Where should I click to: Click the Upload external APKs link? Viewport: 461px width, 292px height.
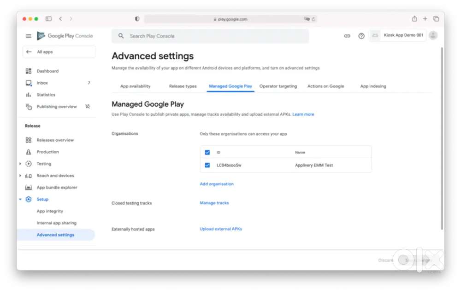pos(221,229)
